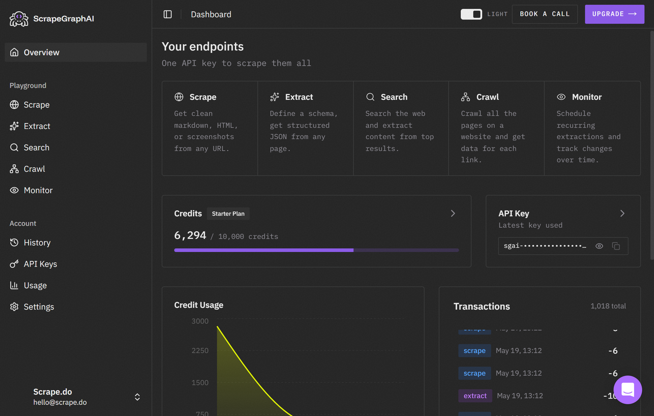Click the '1,018 total' transactions count
This screenshot has height=416, width=654.
pos(608,306)
